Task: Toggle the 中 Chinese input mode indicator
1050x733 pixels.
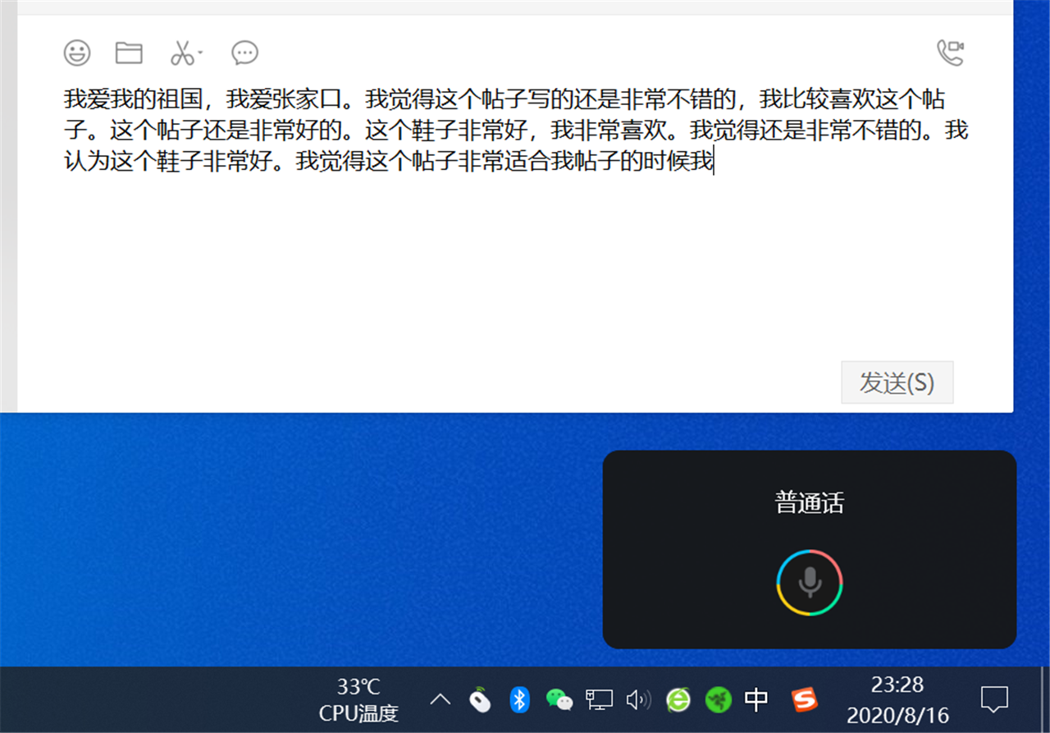Action: (756, 699)
